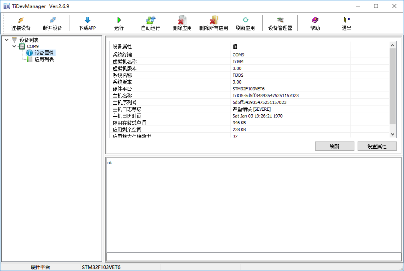
Task: Click the 刷新应用 refresh apps icon
Action: pyautogui.click(x=245, y=20)
